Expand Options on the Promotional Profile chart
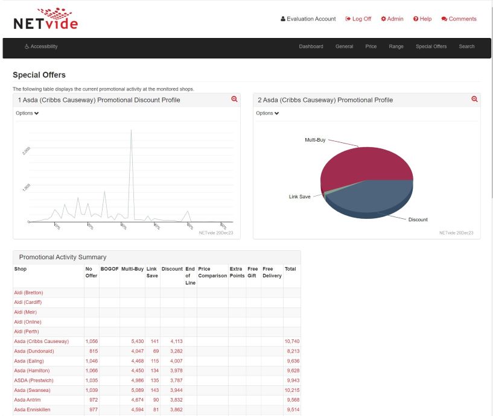 267,113
